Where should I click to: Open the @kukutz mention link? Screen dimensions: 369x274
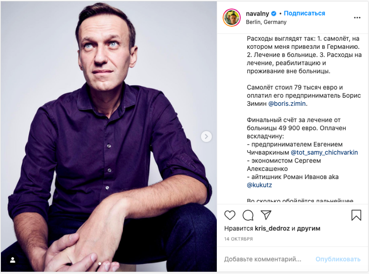pos(259,185)
